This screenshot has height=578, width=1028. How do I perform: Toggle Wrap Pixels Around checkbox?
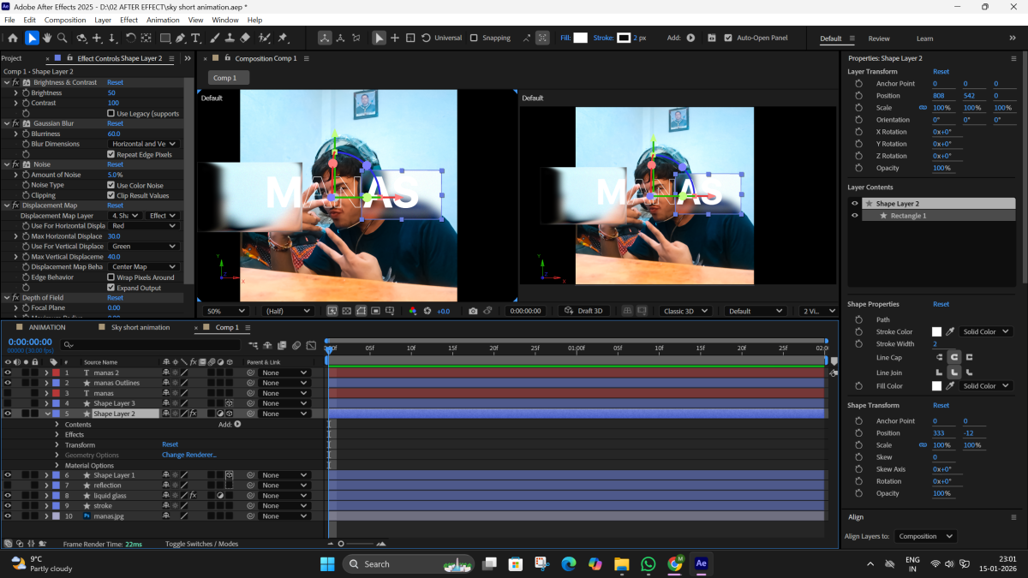click(111, 277)
